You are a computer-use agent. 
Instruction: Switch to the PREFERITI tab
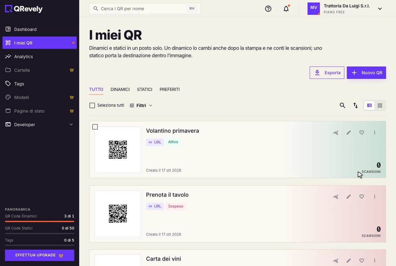click(170, 89)
